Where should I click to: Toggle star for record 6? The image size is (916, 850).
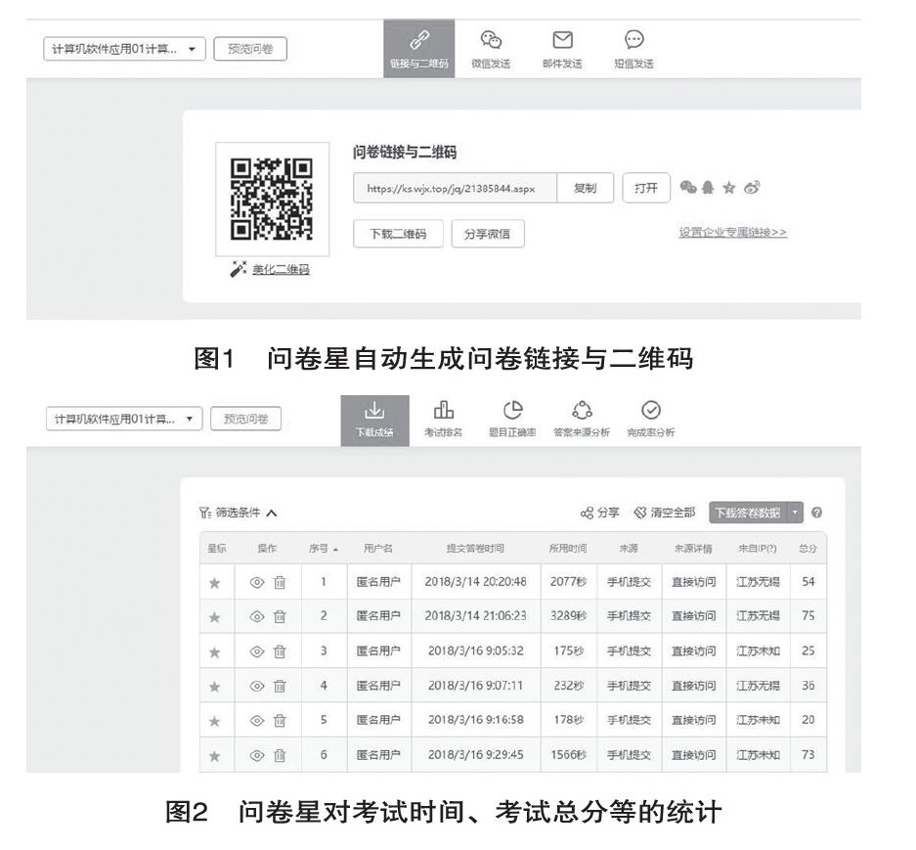click(x=215, y=756)
